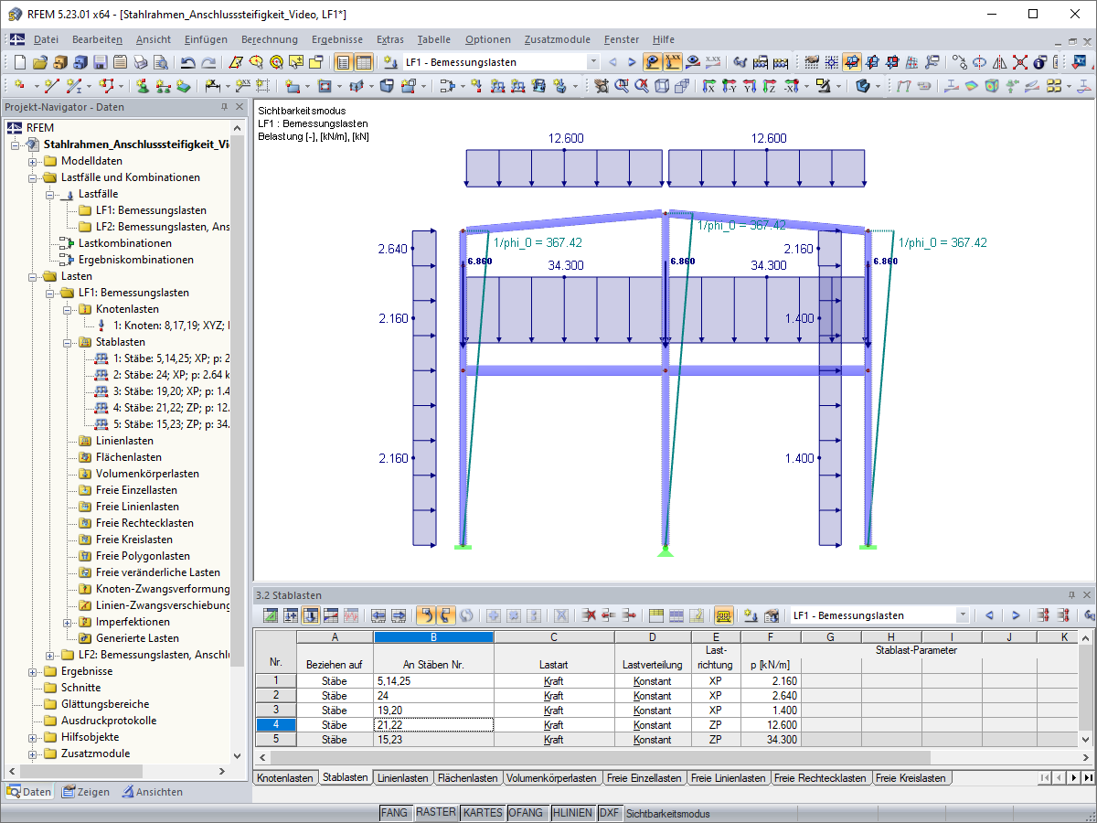Open the LF1 load case dropdown in the main toolbar

[593, 62]
